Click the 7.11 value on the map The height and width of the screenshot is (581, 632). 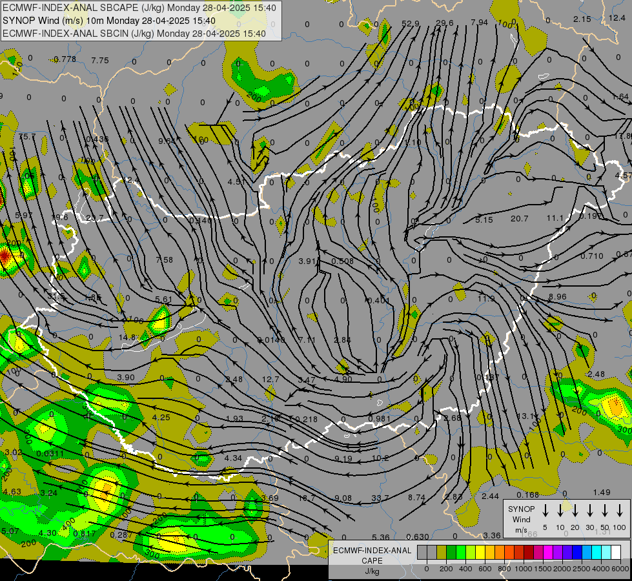(307, 340)
